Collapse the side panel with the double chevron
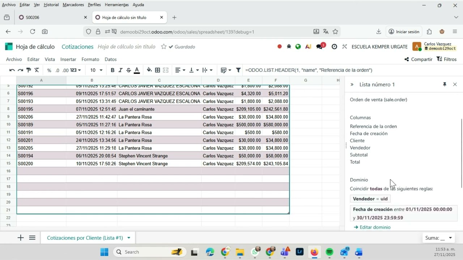The height and width of the screenshot is (260, 463). (x=352, y=84)
